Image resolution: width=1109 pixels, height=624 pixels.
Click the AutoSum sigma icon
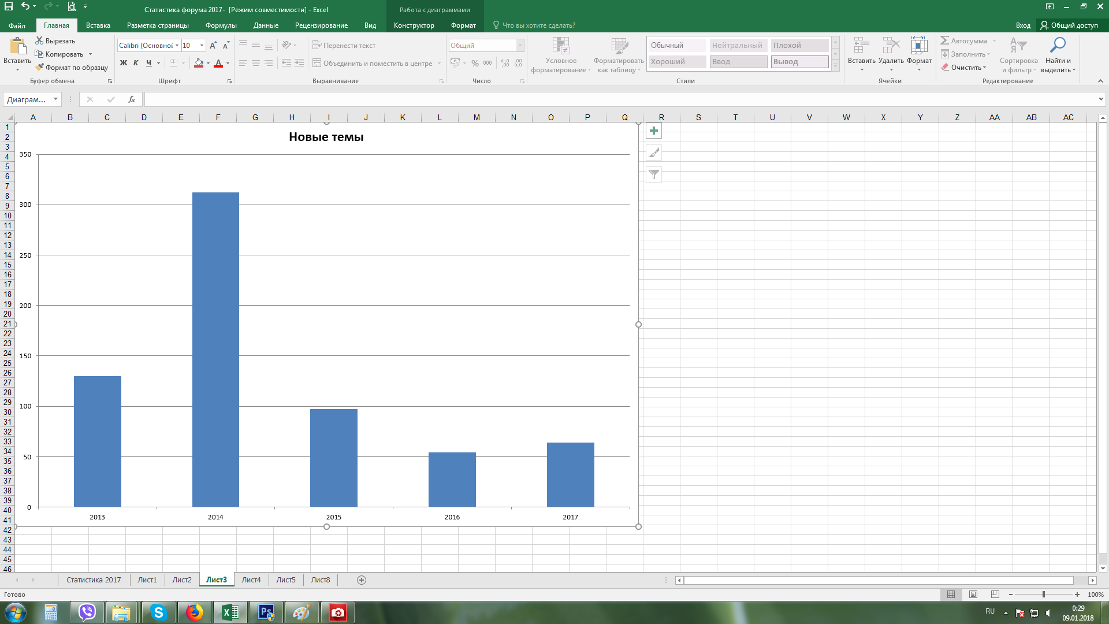point(945,40)
